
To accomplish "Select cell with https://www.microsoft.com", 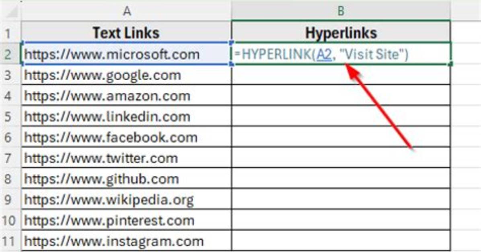I will 126,54.
